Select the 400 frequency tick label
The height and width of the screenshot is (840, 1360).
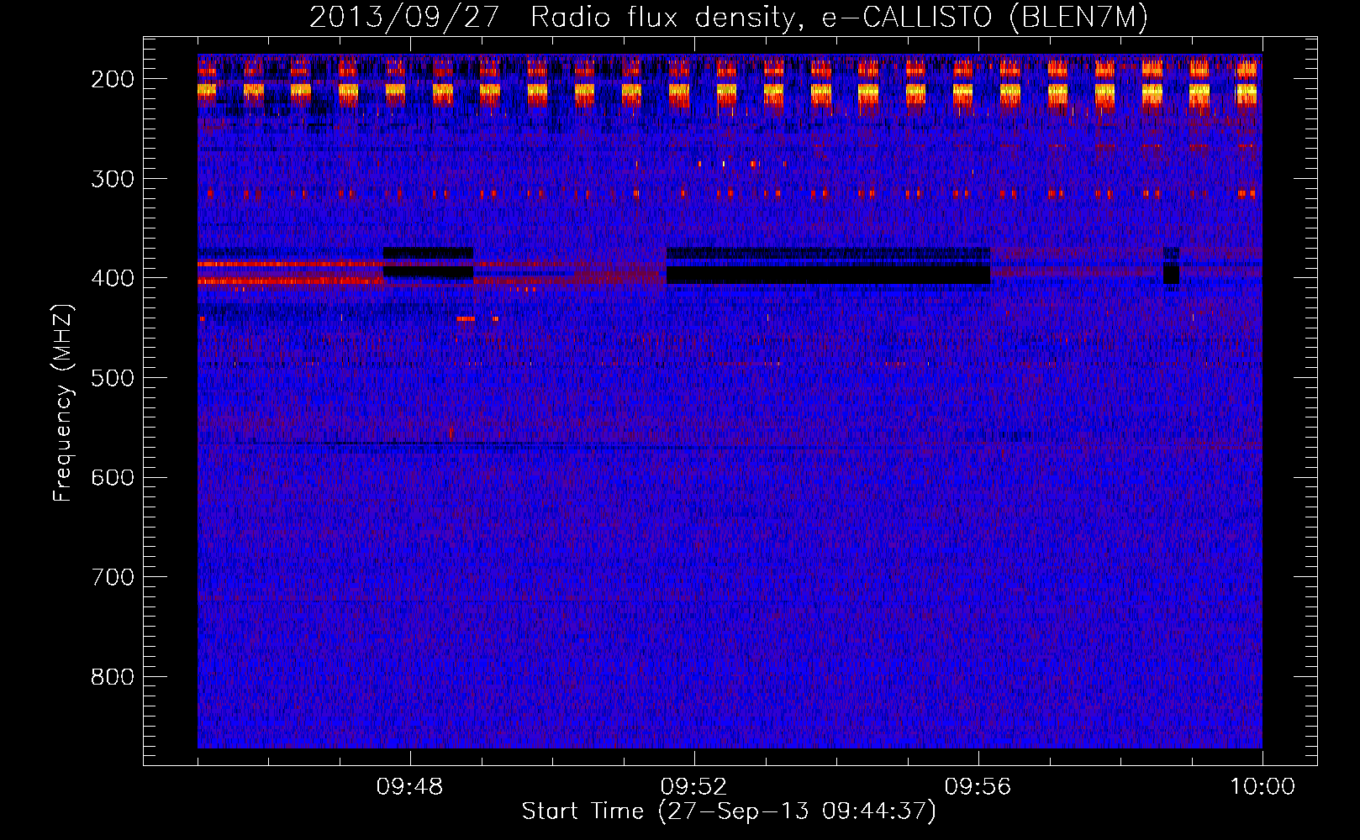tap(113, 278)
